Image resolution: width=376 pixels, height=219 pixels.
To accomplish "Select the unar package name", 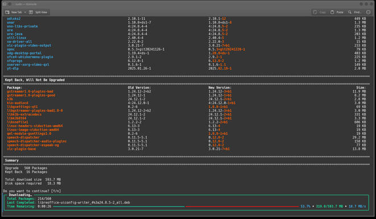I will pos(11,23).
